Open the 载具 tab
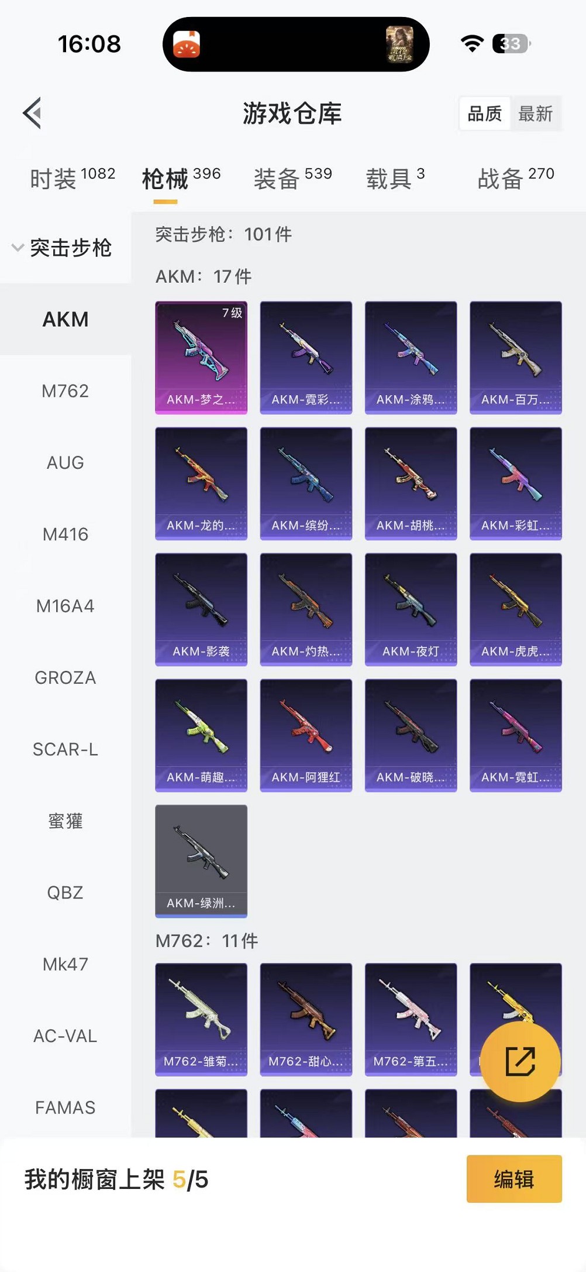Viewport: 586px width, 1272px height. point(395,179)
